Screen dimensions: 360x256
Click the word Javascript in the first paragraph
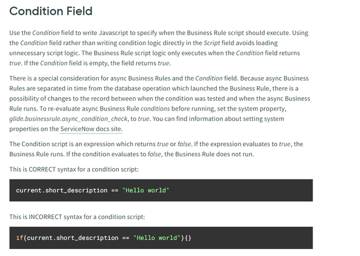click(113, 33)
